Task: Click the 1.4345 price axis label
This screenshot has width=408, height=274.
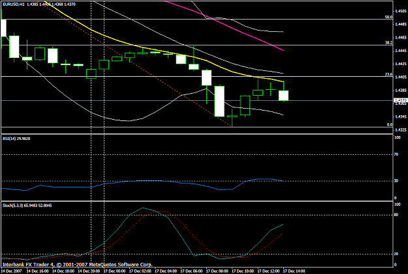Action: (400, 116)
